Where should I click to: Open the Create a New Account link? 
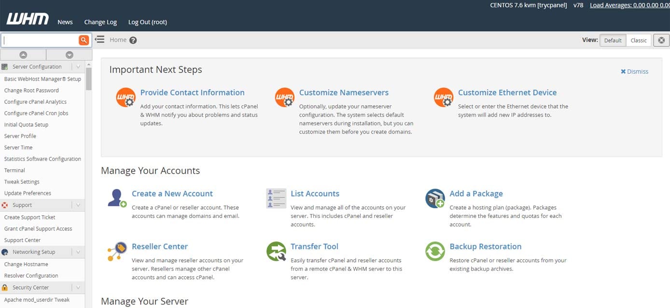tap(172, 194)
